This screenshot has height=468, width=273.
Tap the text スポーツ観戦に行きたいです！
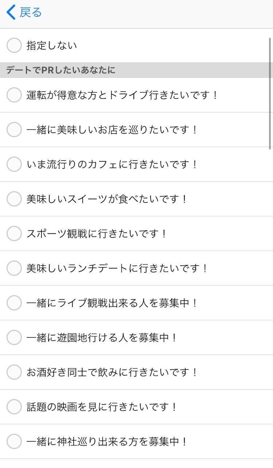97,233
